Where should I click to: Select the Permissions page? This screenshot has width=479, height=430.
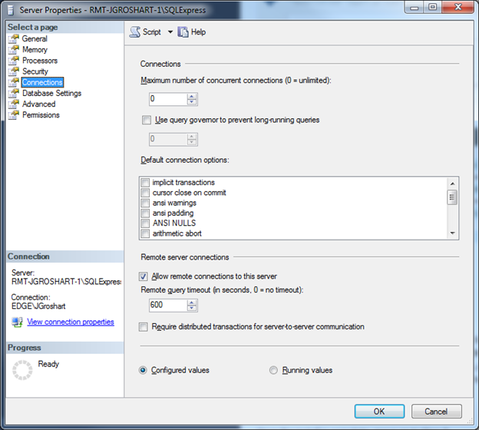[x=41, y=115]
